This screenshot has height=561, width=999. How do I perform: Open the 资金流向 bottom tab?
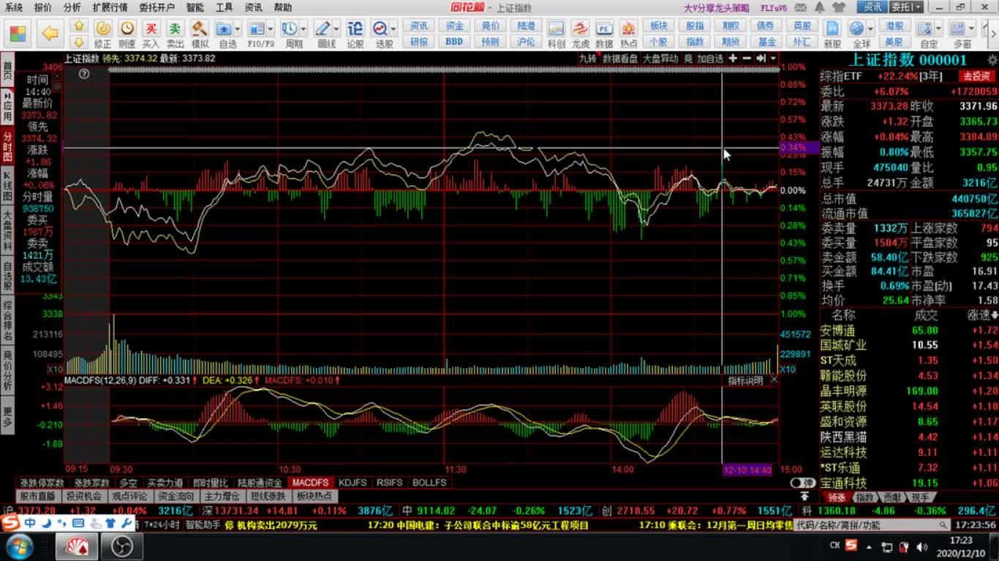[x=176, y=497]
